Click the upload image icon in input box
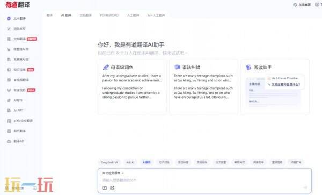 112,187
